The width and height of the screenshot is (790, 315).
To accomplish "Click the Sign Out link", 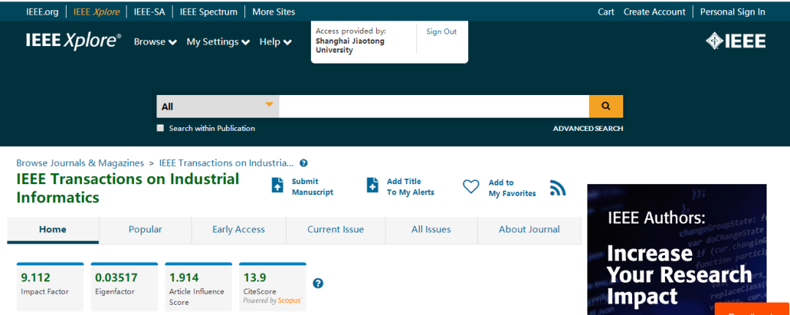I will [x=441, y=31].
